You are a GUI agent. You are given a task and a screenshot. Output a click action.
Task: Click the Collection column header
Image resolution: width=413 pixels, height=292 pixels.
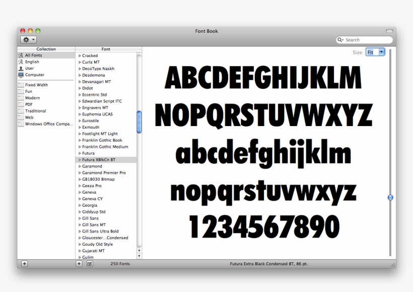pyautogui.click(x=46, y=49)
